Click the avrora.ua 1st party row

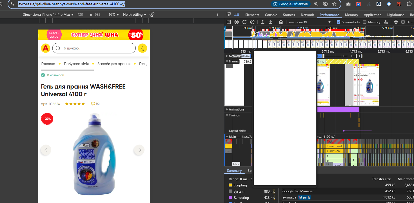coord(348,197)
